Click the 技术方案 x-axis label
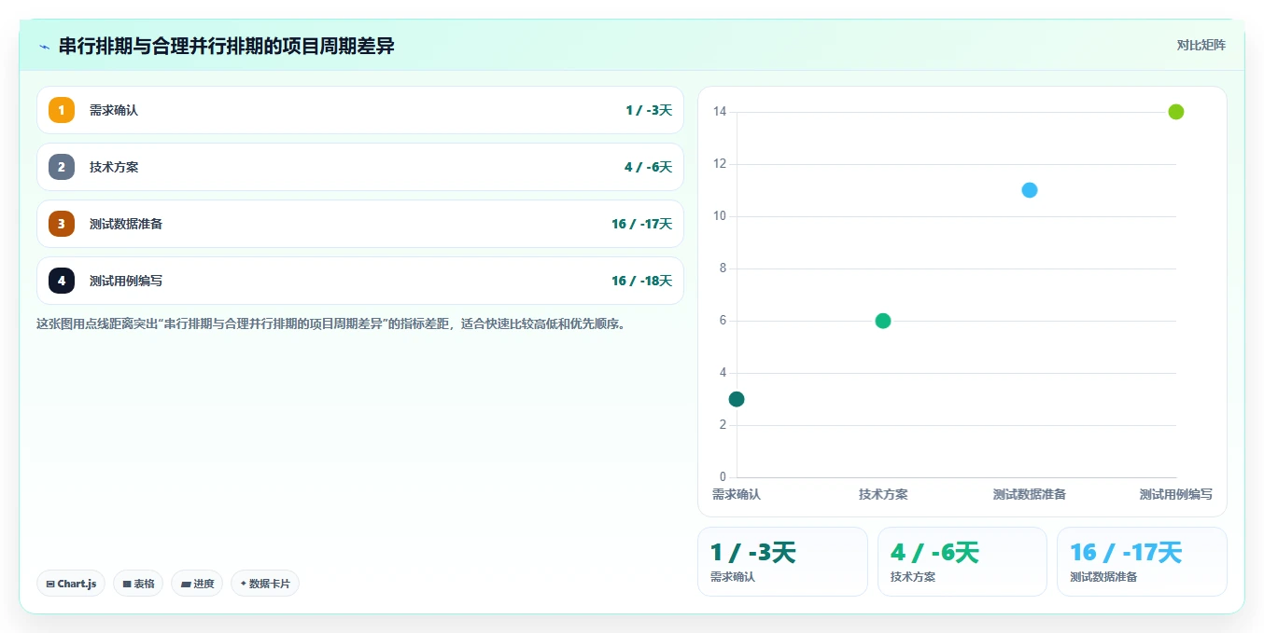The image size is (1264, 633). pos(883,494)
